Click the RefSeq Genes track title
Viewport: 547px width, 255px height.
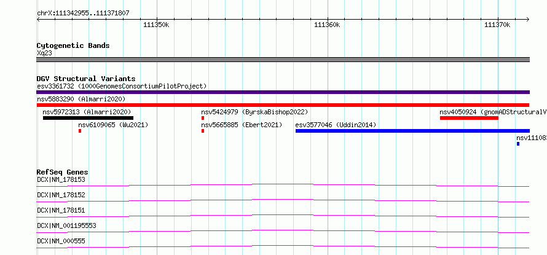(x=62, y=172)
